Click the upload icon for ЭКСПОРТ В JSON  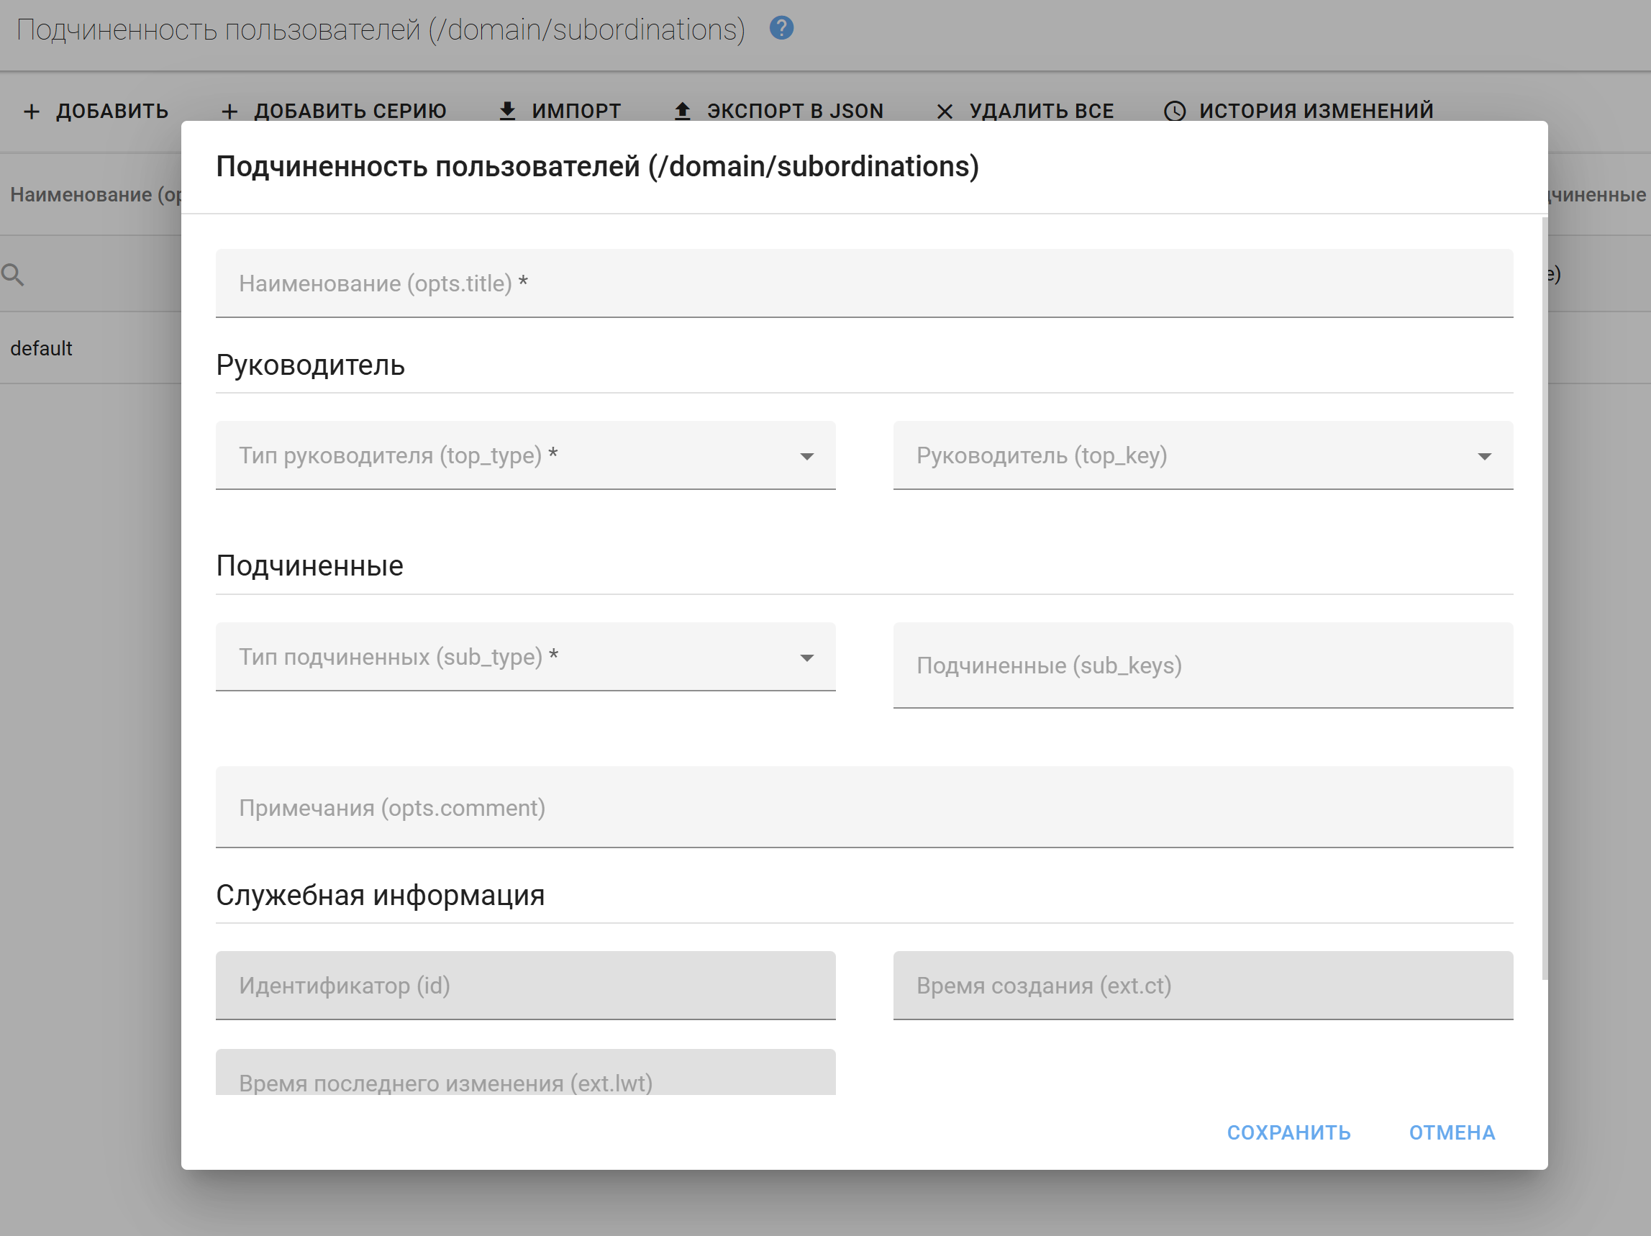(x=682, y=112)
